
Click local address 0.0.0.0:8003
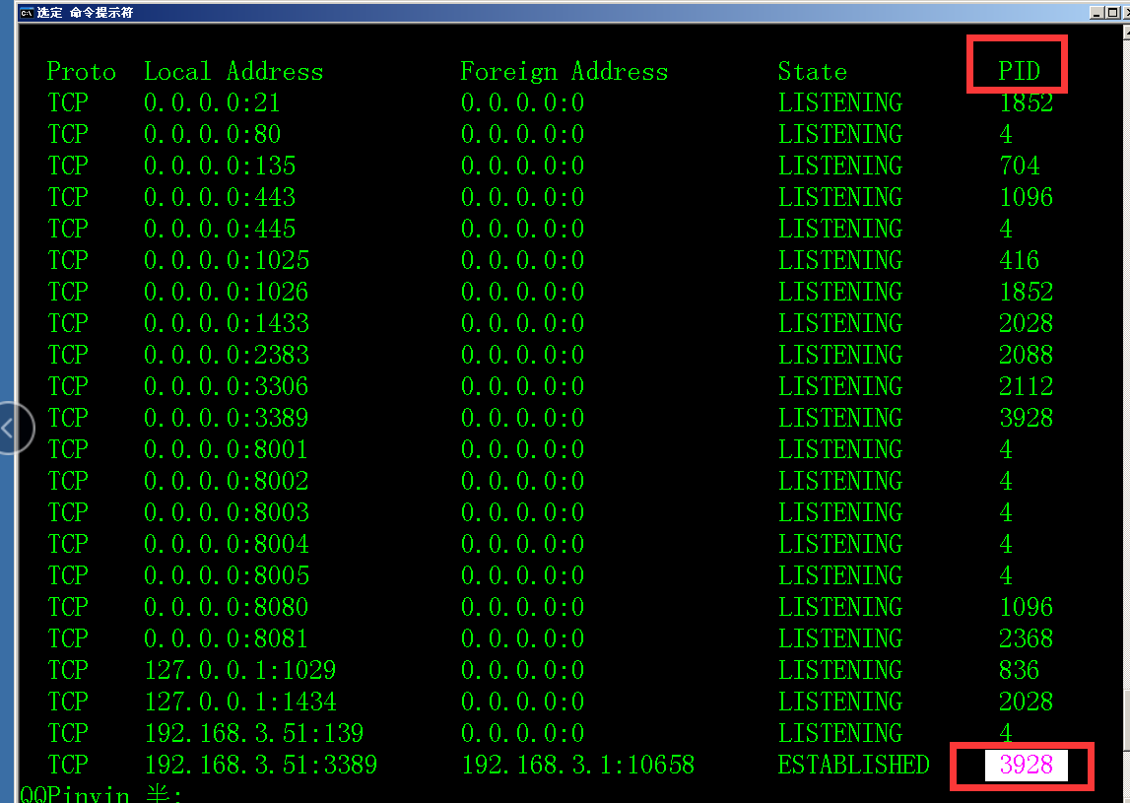[227, 512]
